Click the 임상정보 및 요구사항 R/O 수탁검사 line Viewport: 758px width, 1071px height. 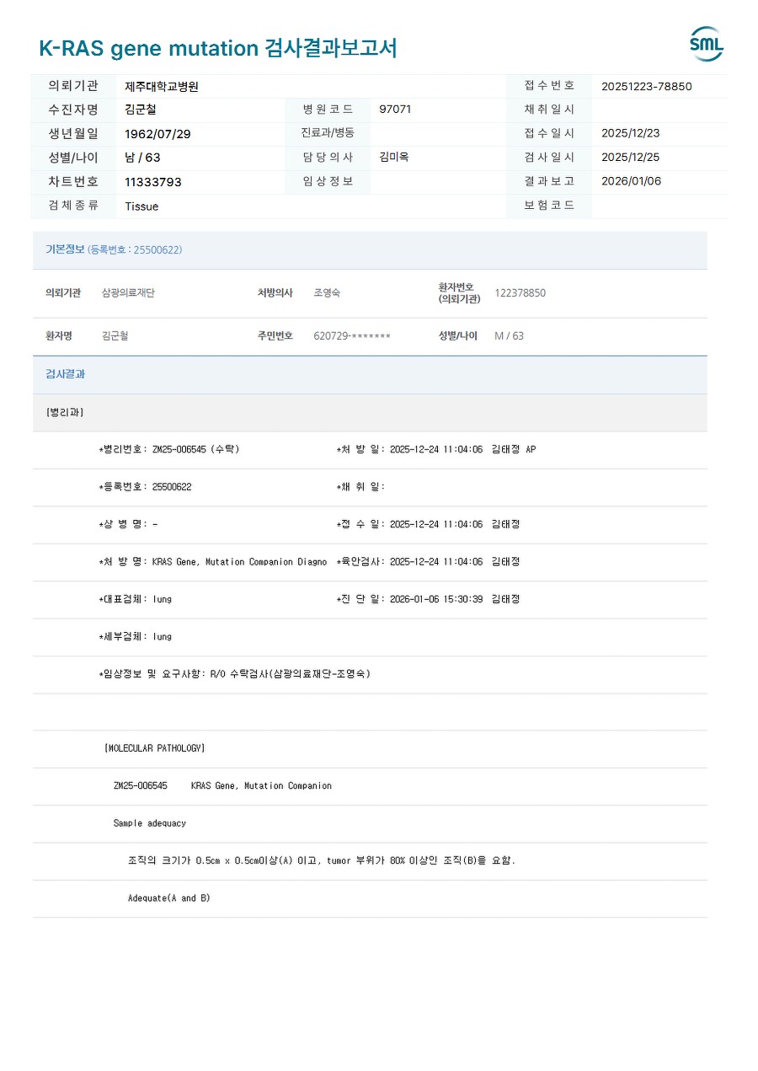click(x=235, y=674)
